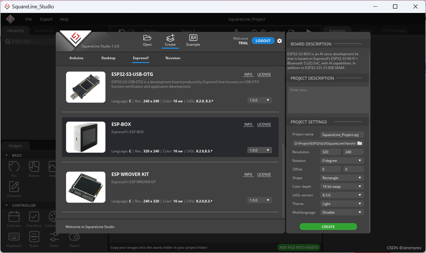Image resolution: width=426 pixels, height=253 pixels.
Task: Click the Project name input field
Action: coord(342,135)
